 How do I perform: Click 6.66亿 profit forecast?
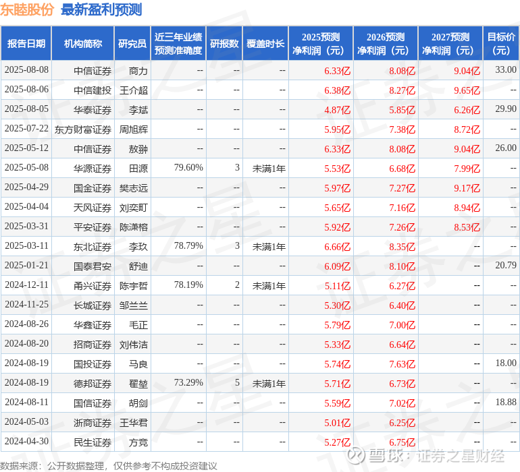[337, 247]
